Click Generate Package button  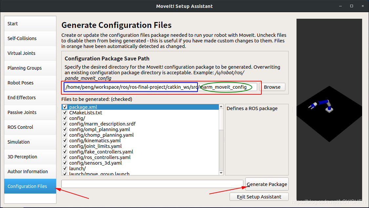coord(267,184)
